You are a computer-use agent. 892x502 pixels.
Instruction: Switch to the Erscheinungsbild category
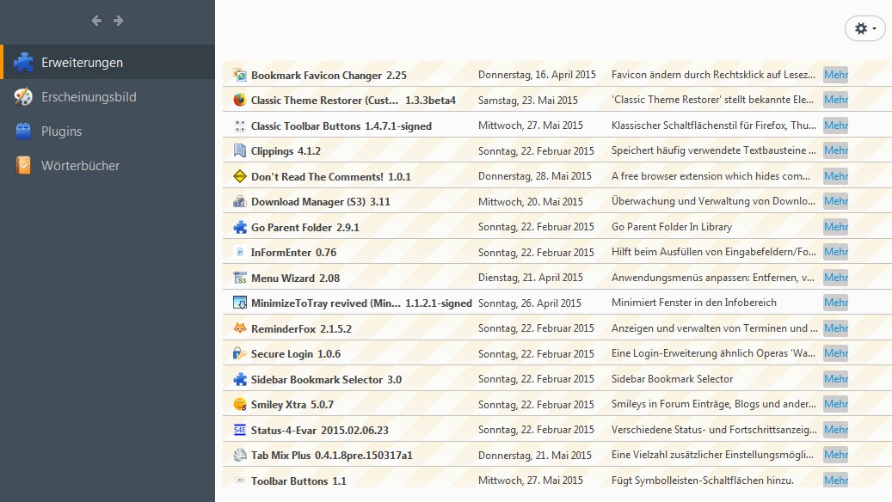coord(89,97)
